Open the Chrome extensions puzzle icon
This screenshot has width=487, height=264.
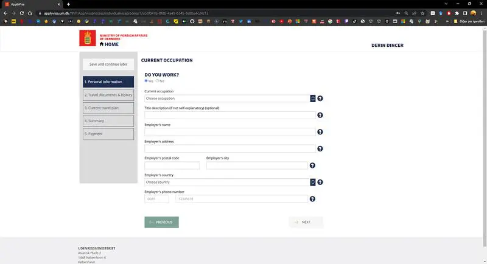(457, 13)
